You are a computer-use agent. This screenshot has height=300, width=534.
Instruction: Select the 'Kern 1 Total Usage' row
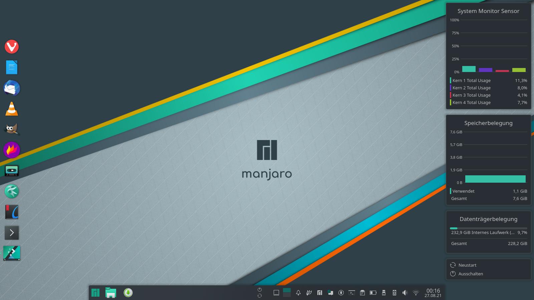coord(489,80)
